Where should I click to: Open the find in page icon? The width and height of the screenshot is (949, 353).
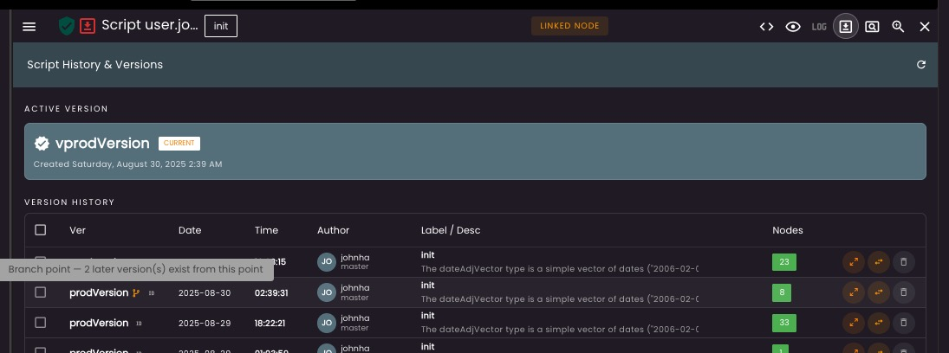point(872,27)
